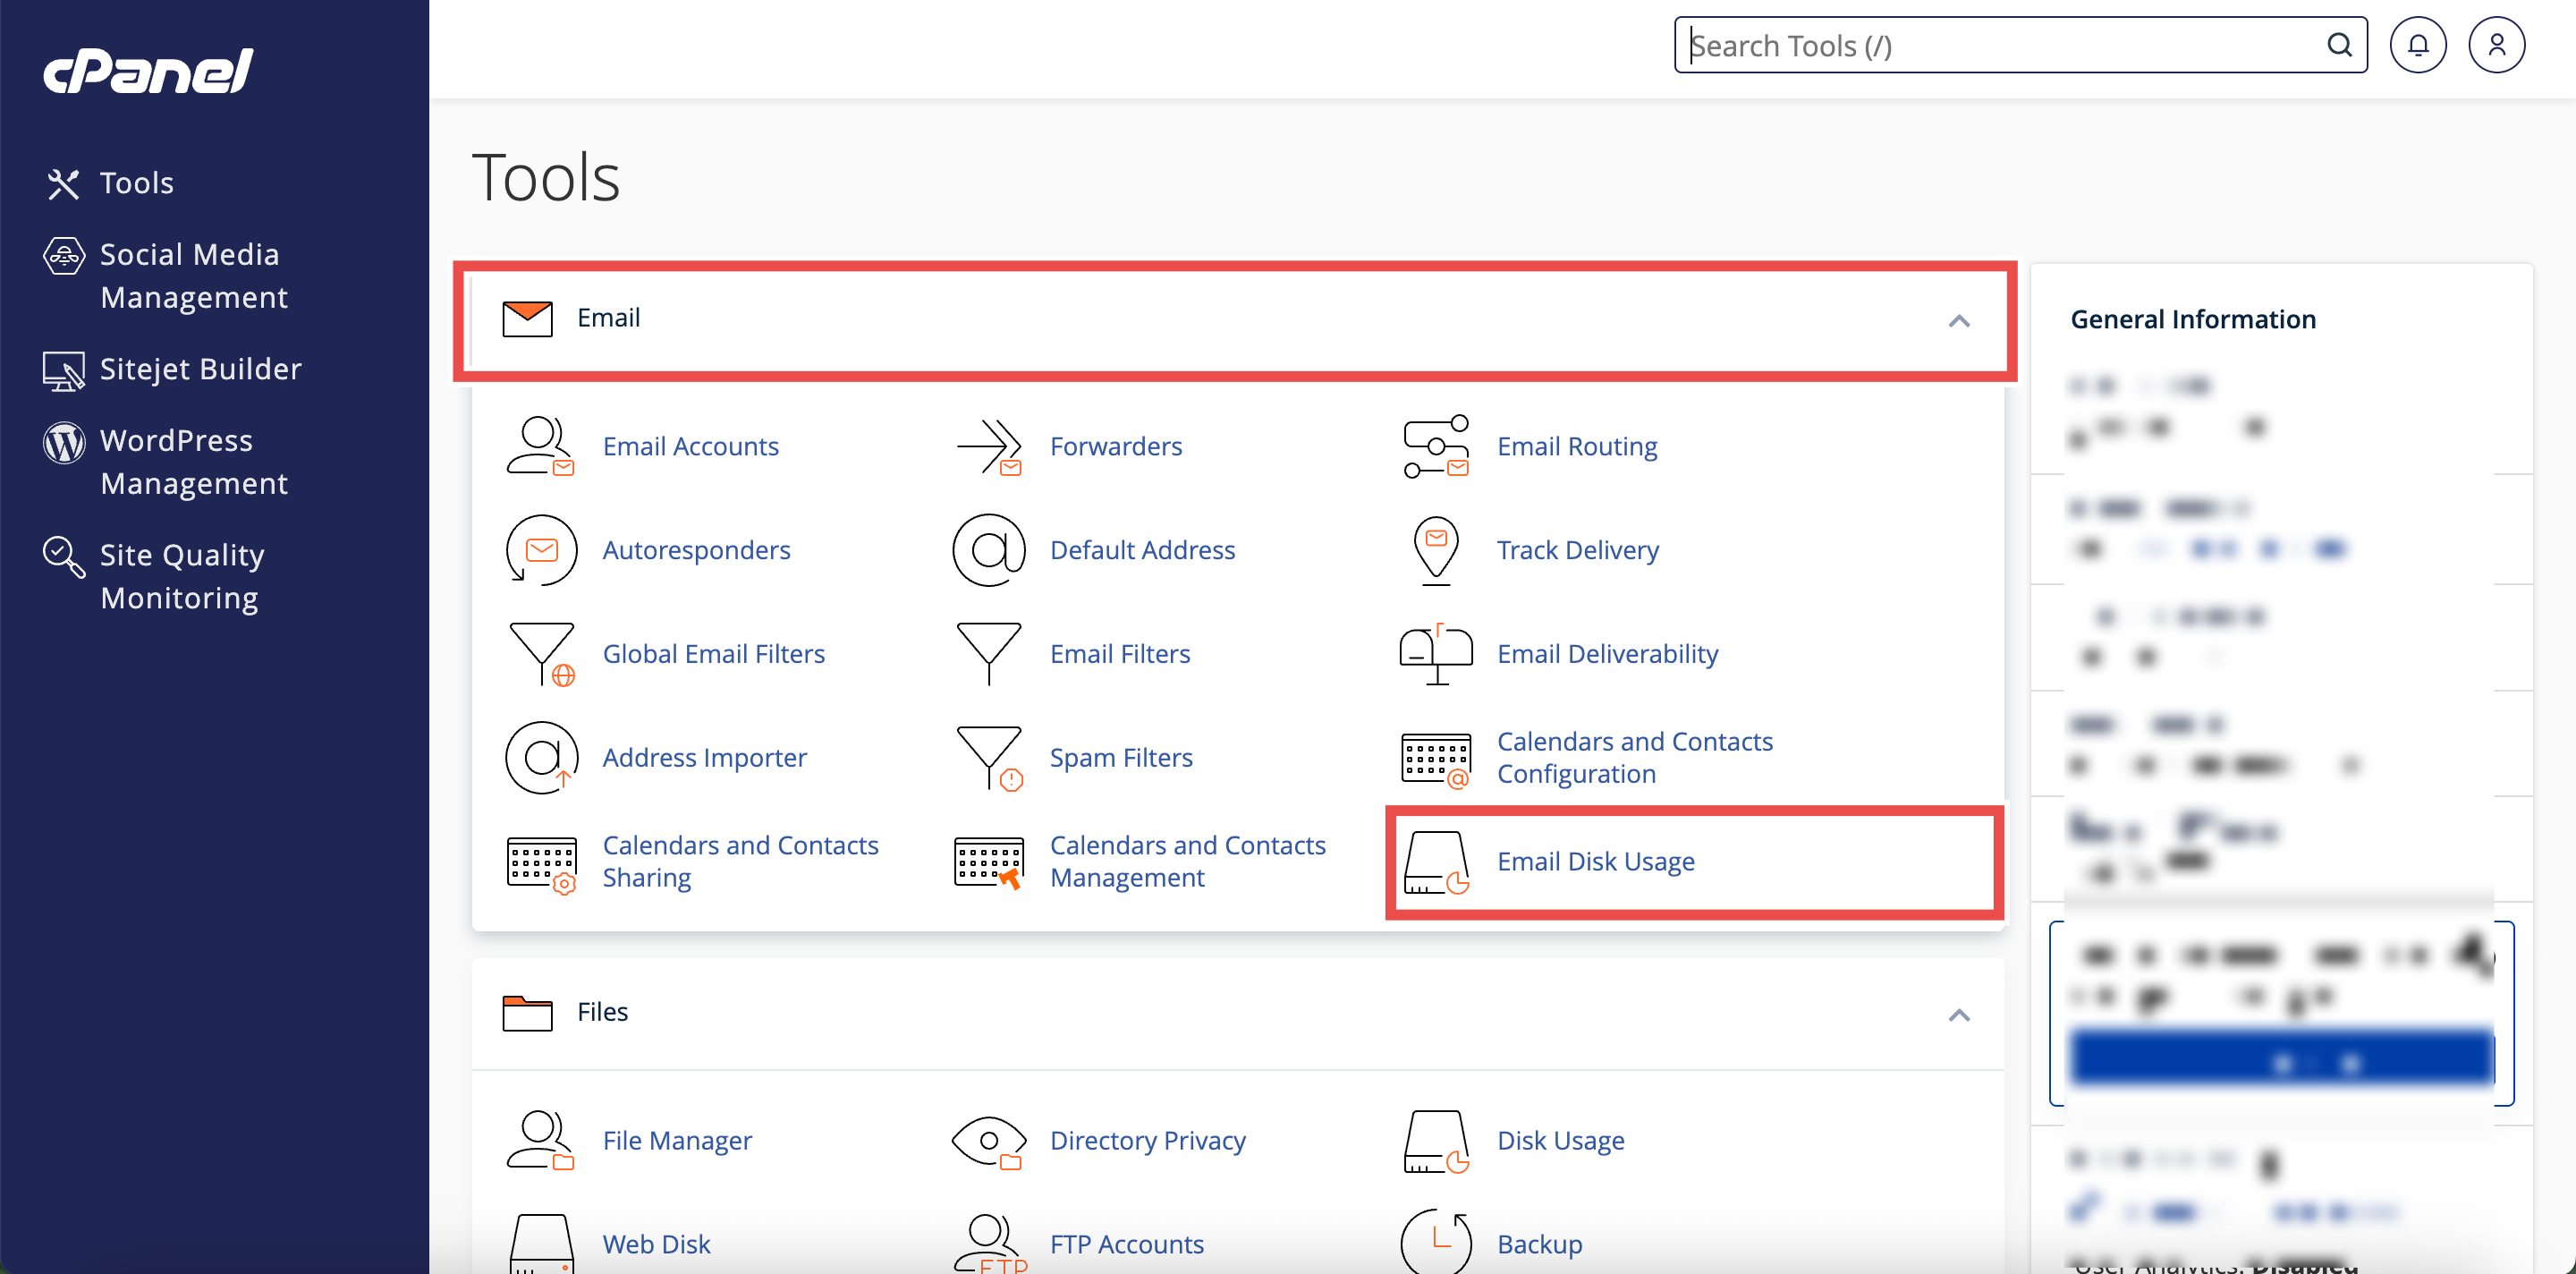Screen dimensions: 2576x1274
Task: Open Tools in the sidebar
Action: [136, 183]
